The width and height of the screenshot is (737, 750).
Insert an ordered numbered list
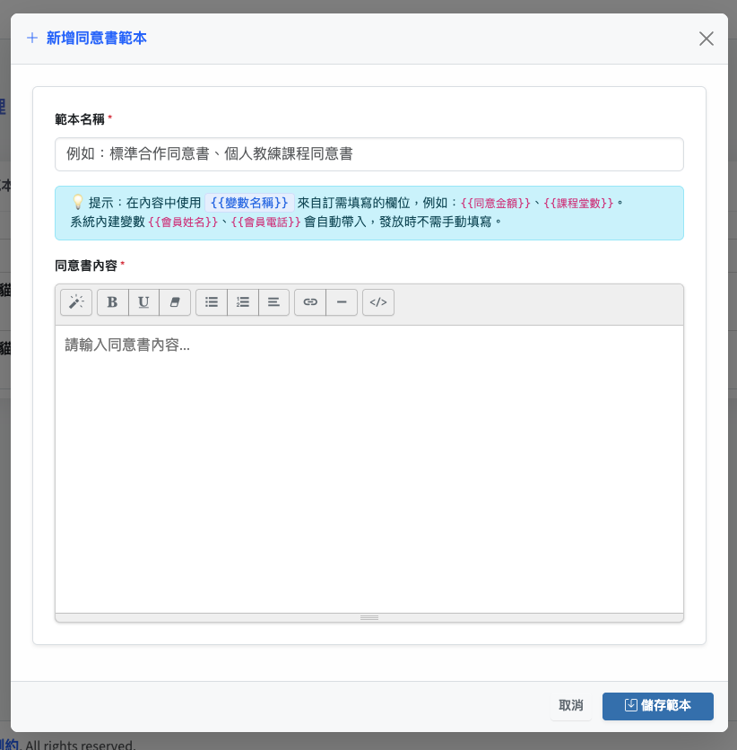(243, 302)
